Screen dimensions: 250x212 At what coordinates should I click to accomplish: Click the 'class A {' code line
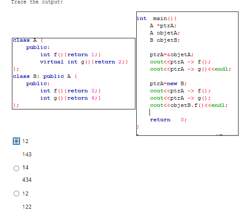[28, 40]
